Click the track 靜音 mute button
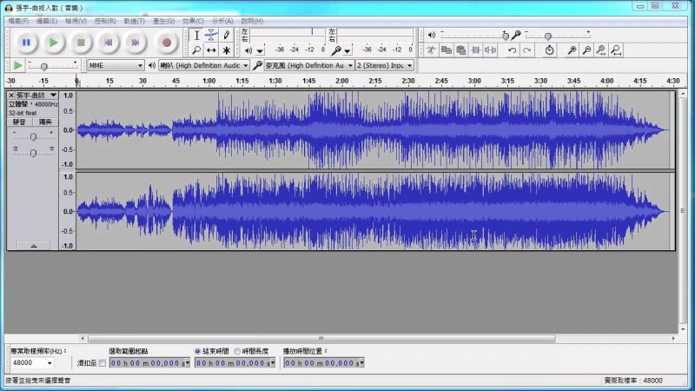 (x=19, y=123)
